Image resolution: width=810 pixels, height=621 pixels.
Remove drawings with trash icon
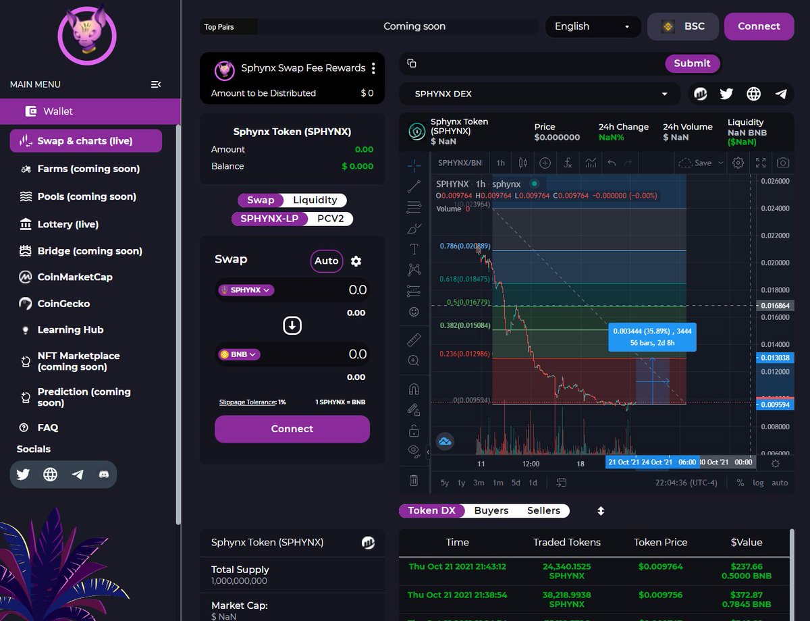pyautogui.click(x=414, y=481)
